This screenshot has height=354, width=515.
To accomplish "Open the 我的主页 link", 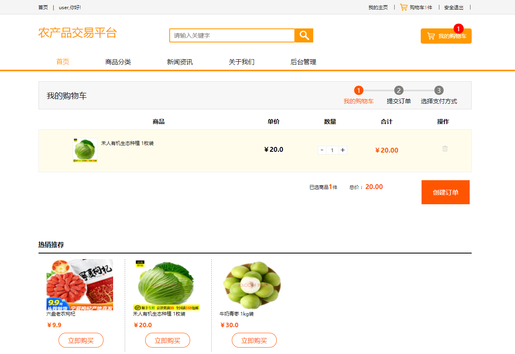I will coord(377,7).
